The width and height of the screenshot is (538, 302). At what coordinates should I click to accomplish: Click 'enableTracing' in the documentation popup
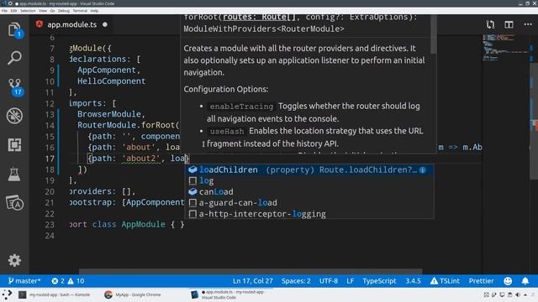(241, 107)
